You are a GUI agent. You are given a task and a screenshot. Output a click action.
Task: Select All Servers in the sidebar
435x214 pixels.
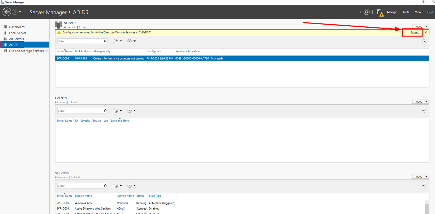coord(16,39)
